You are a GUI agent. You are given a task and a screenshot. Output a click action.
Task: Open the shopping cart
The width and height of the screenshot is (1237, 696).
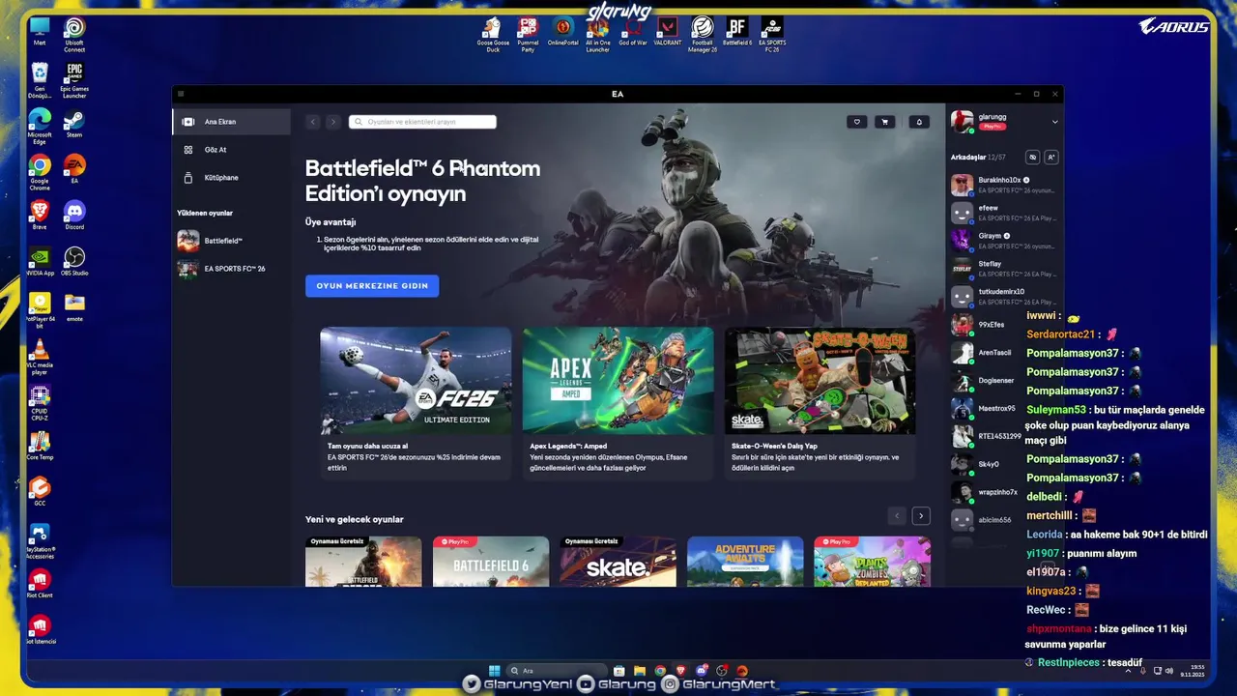click(x=884, y=122)
